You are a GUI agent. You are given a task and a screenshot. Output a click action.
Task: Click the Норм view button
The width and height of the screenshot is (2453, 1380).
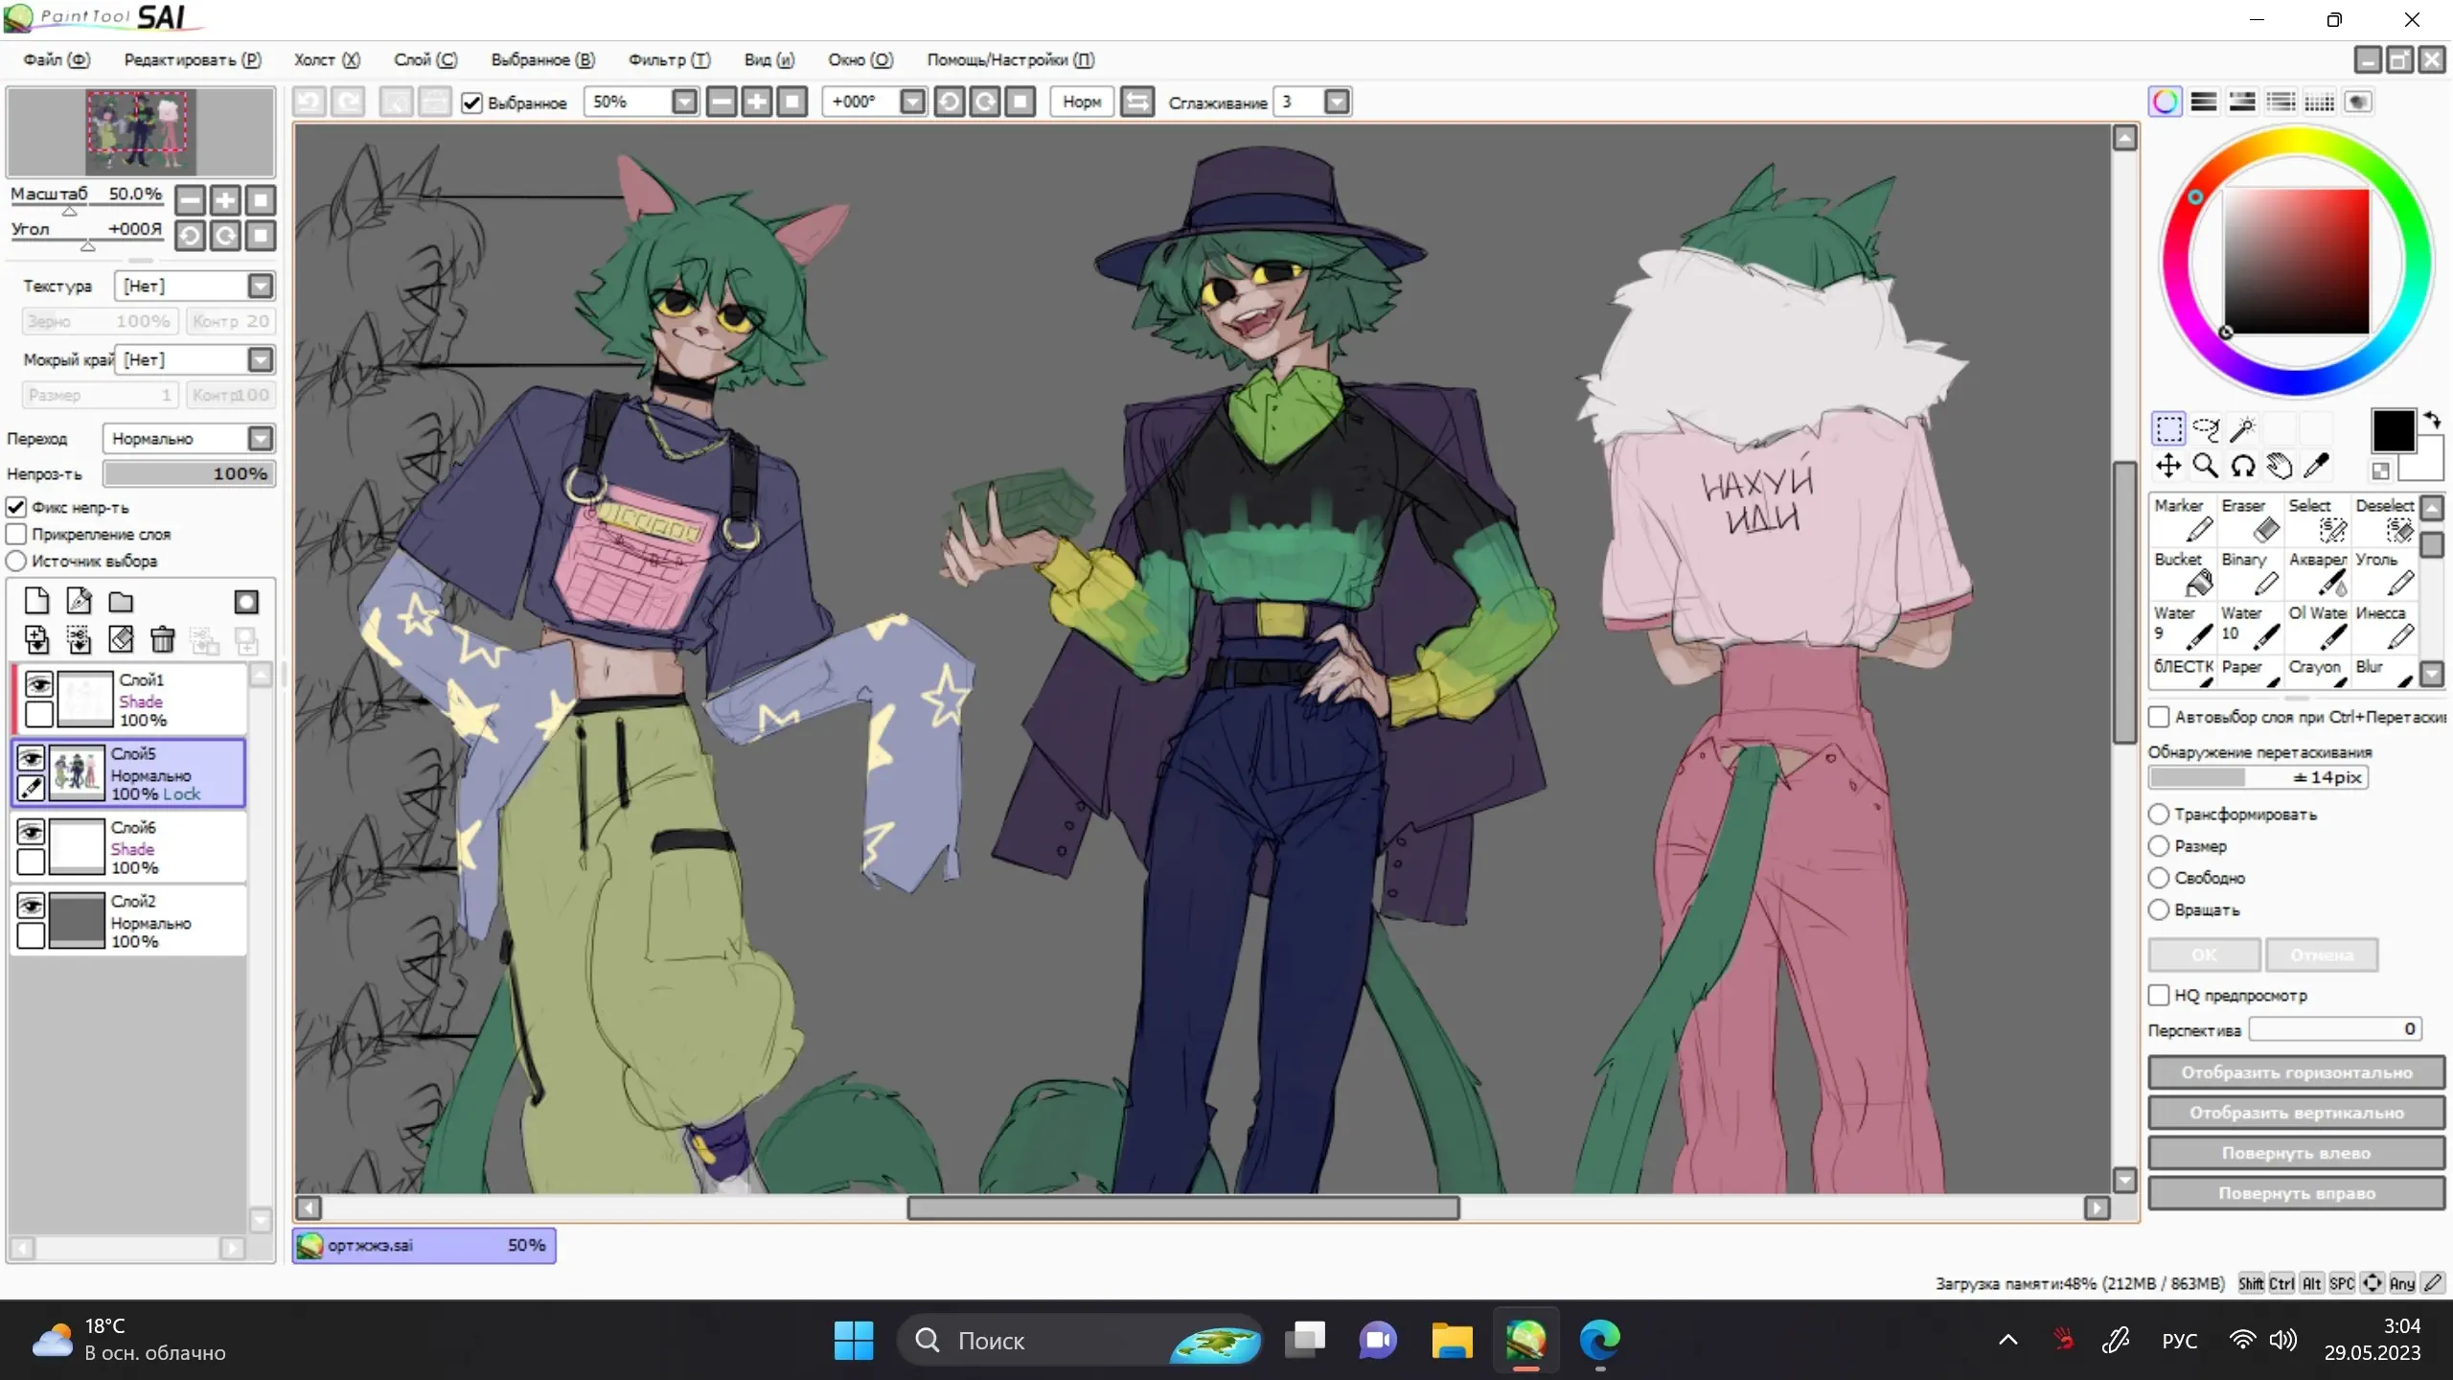(1082, 102)
